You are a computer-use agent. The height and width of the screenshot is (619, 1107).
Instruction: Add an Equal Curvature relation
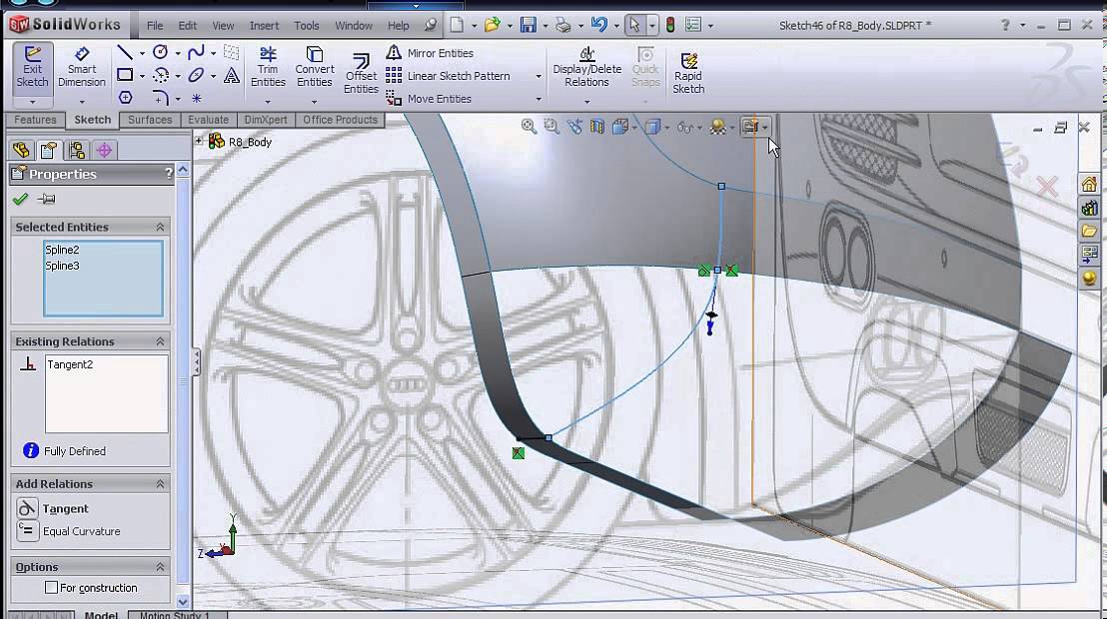tap(69, 531)
